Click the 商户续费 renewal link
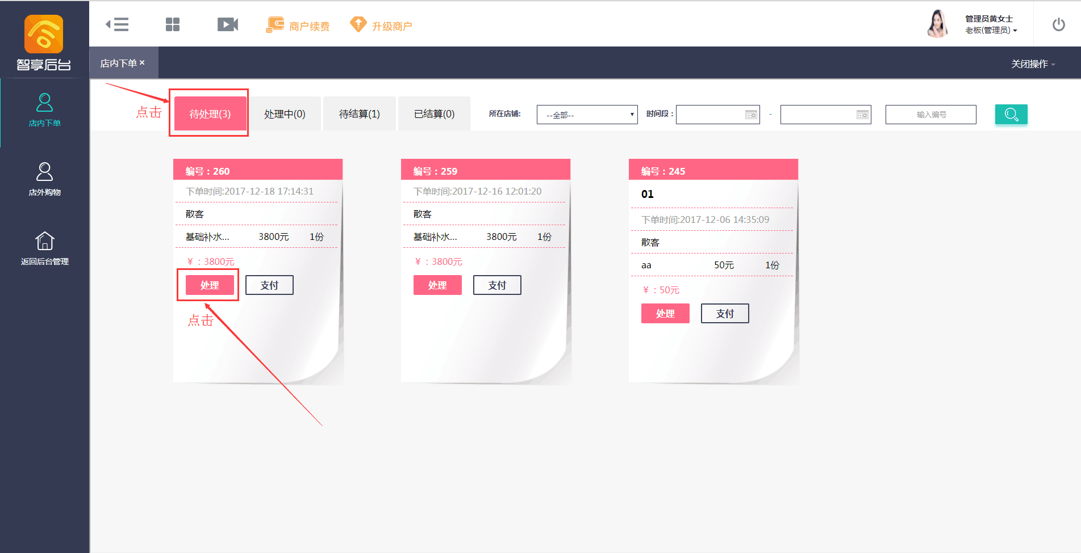The height and width of the screenshot is (553, 1081). coord(298,26)
